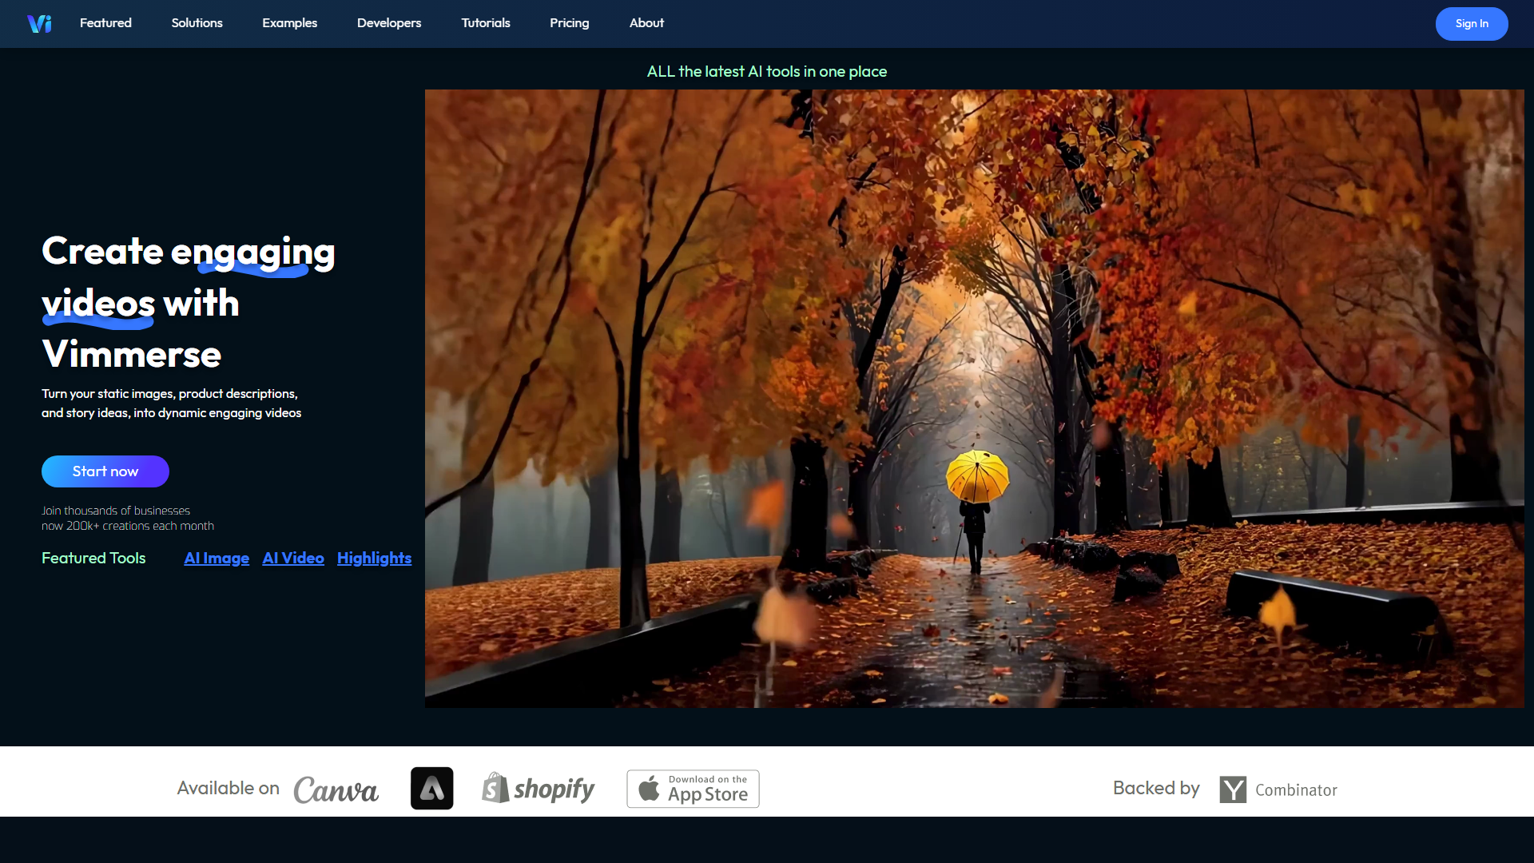Expand the Solutions menu

click(197, 23)
